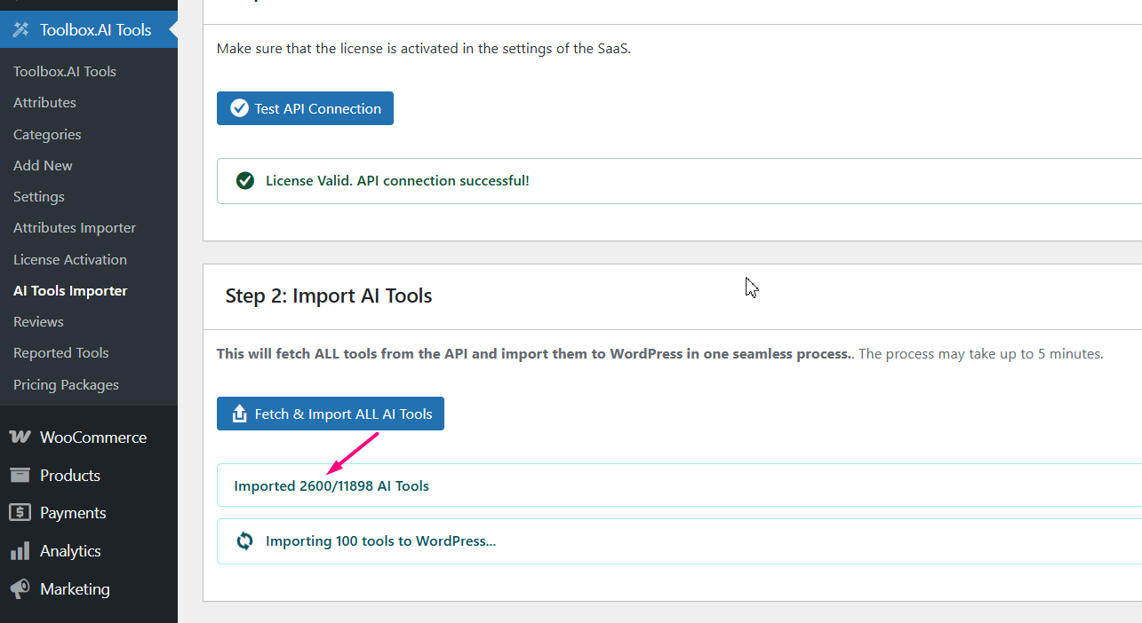This screenshot has width=1142, height=623.
Task: Select Add New in sidebar
Action: 43,166
